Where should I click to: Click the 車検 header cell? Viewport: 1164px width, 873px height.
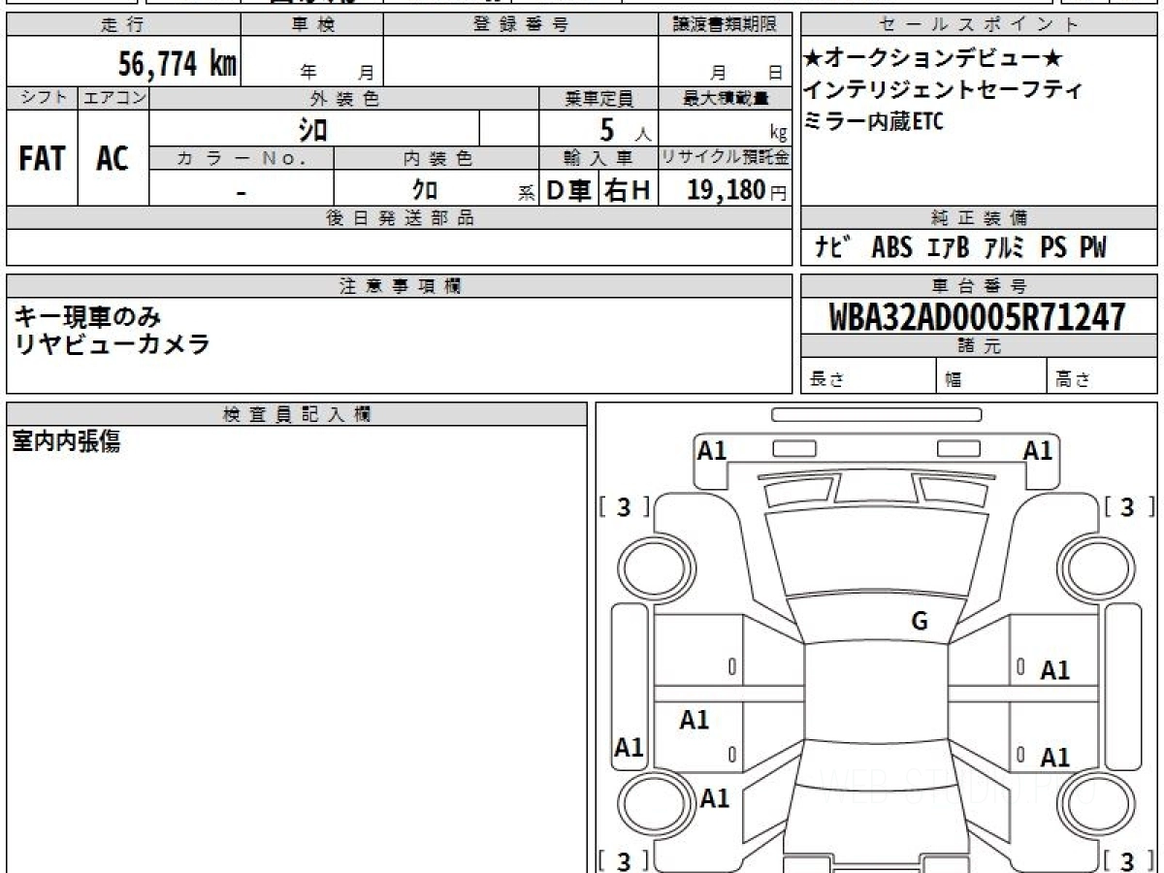point(312,25)
